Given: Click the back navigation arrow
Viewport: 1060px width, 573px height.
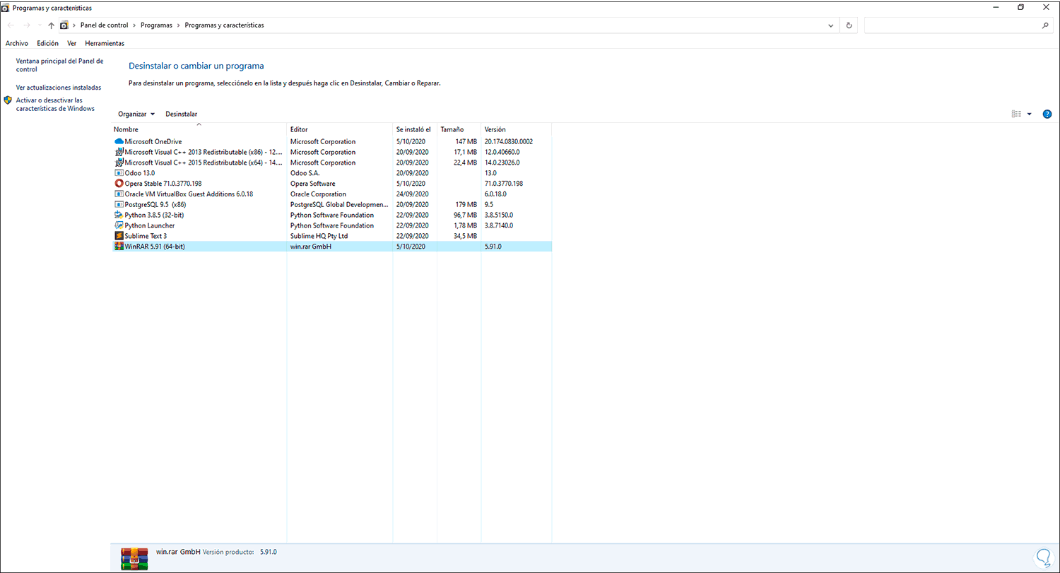Looking at the screenshot, I should click(x=11, y=25).
